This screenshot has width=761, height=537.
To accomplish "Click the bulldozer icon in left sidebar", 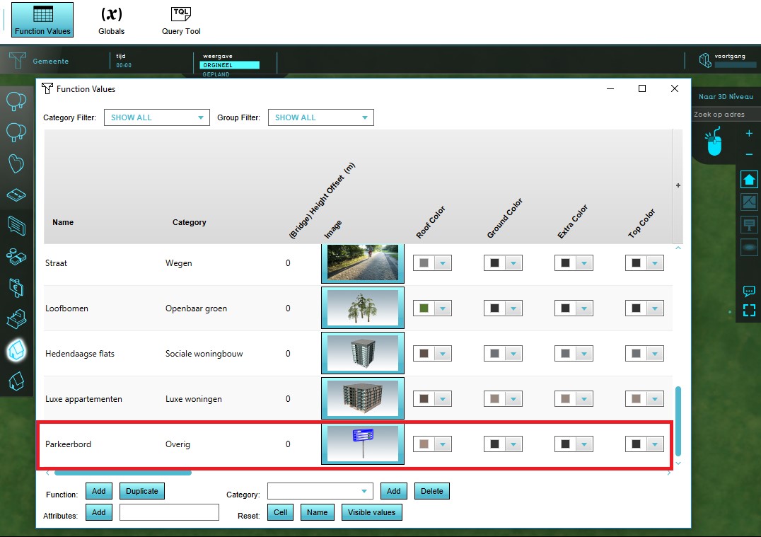I will (16, 319).
